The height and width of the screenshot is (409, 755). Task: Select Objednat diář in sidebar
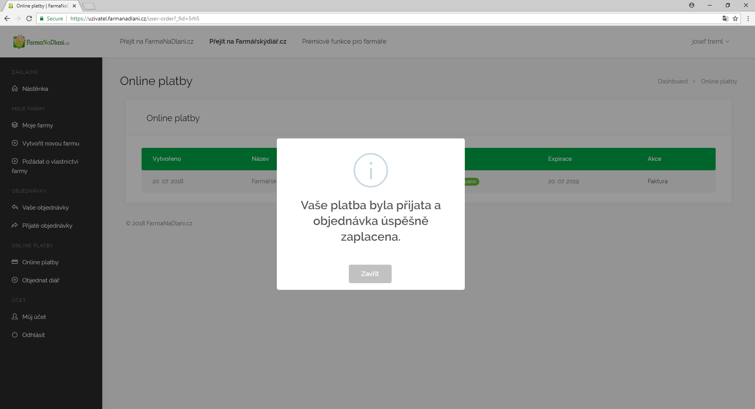coord(41,280)
